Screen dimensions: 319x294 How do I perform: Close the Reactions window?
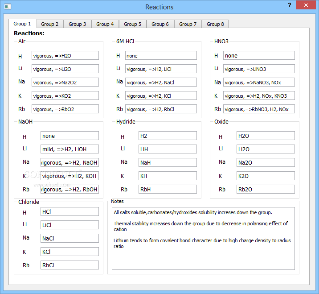[x=306, y=5]
